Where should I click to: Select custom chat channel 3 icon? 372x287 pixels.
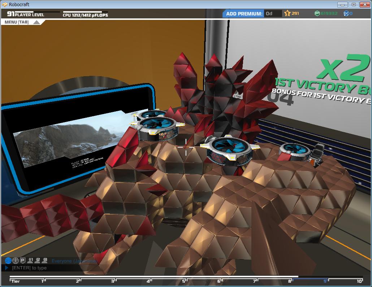pos(44,261)
